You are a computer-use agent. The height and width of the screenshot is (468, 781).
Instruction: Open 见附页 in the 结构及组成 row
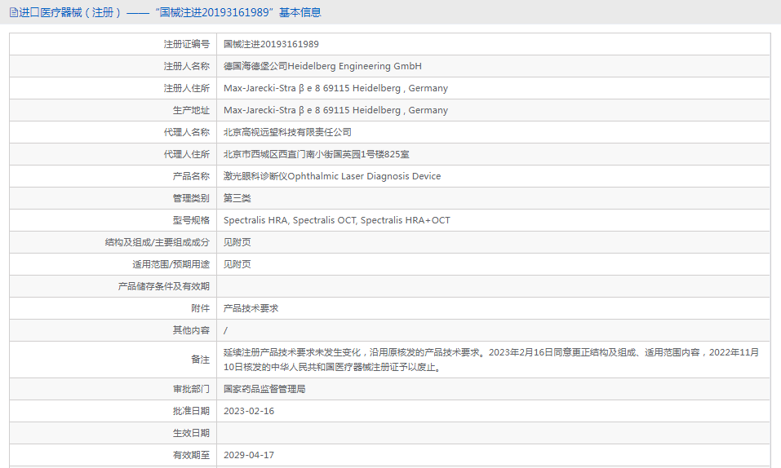237,242
